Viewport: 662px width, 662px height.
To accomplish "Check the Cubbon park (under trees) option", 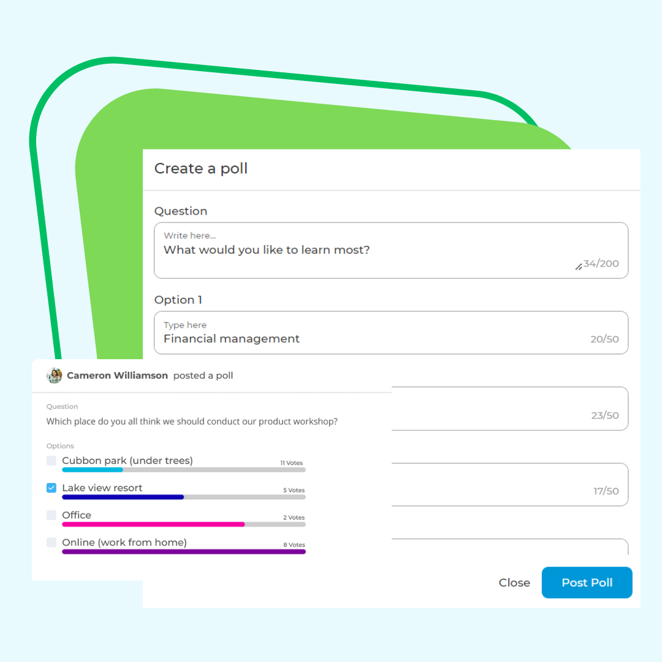I will coord(51,460).
